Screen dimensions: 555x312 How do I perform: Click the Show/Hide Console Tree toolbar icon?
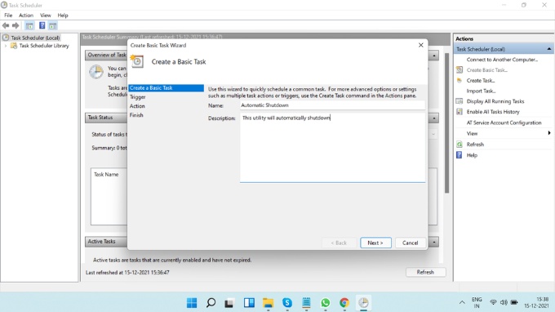pos(29,25)
